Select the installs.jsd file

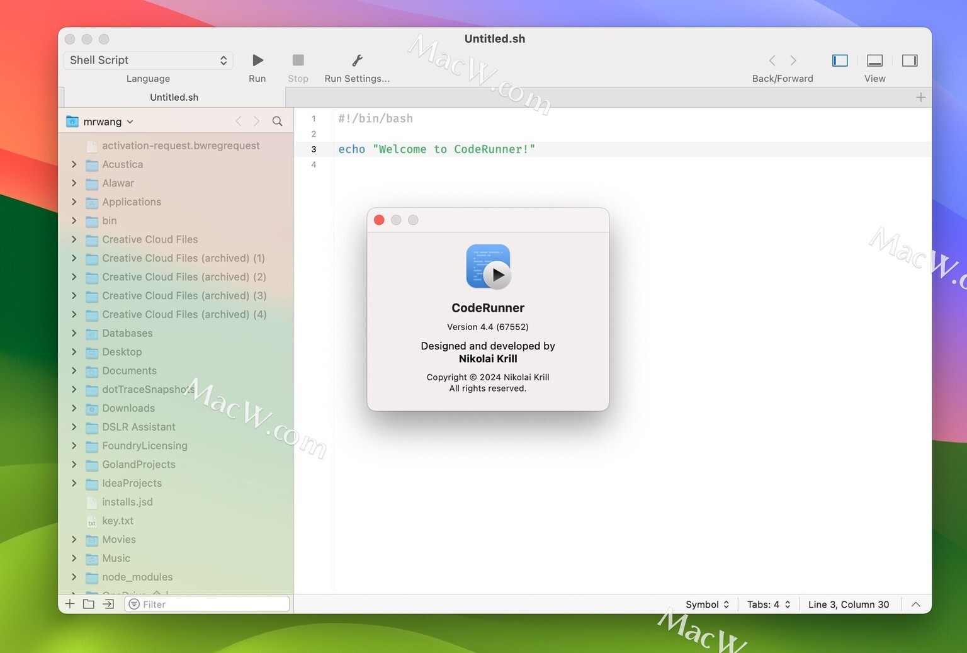click(127, 502)
